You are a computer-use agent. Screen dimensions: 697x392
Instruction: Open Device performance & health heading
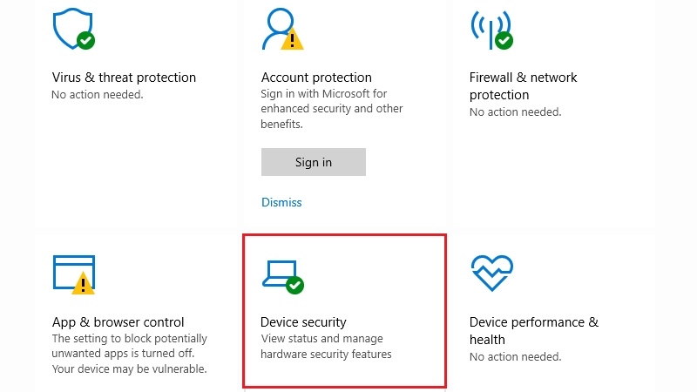click(534, 330)
